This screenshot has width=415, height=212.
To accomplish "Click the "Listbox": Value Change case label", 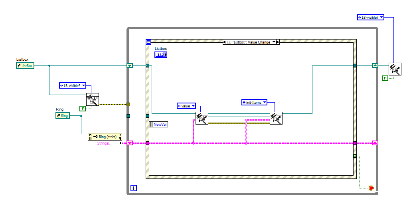I will pos(249,42).
